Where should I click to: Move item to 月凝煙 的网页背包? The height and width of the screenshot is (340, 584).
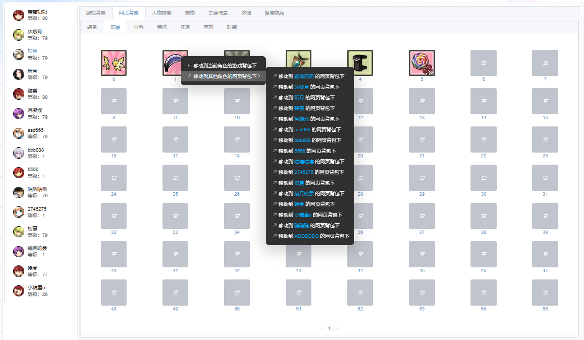point(310,119)
